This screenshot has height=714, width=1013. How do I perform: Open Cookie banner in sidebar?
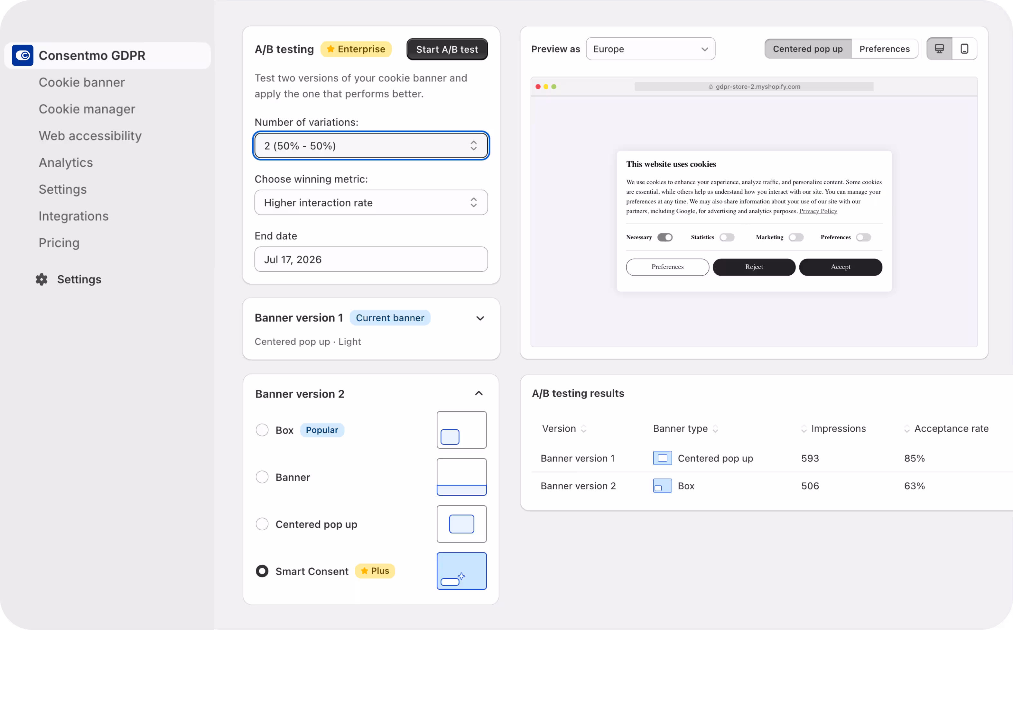[82, 82]
